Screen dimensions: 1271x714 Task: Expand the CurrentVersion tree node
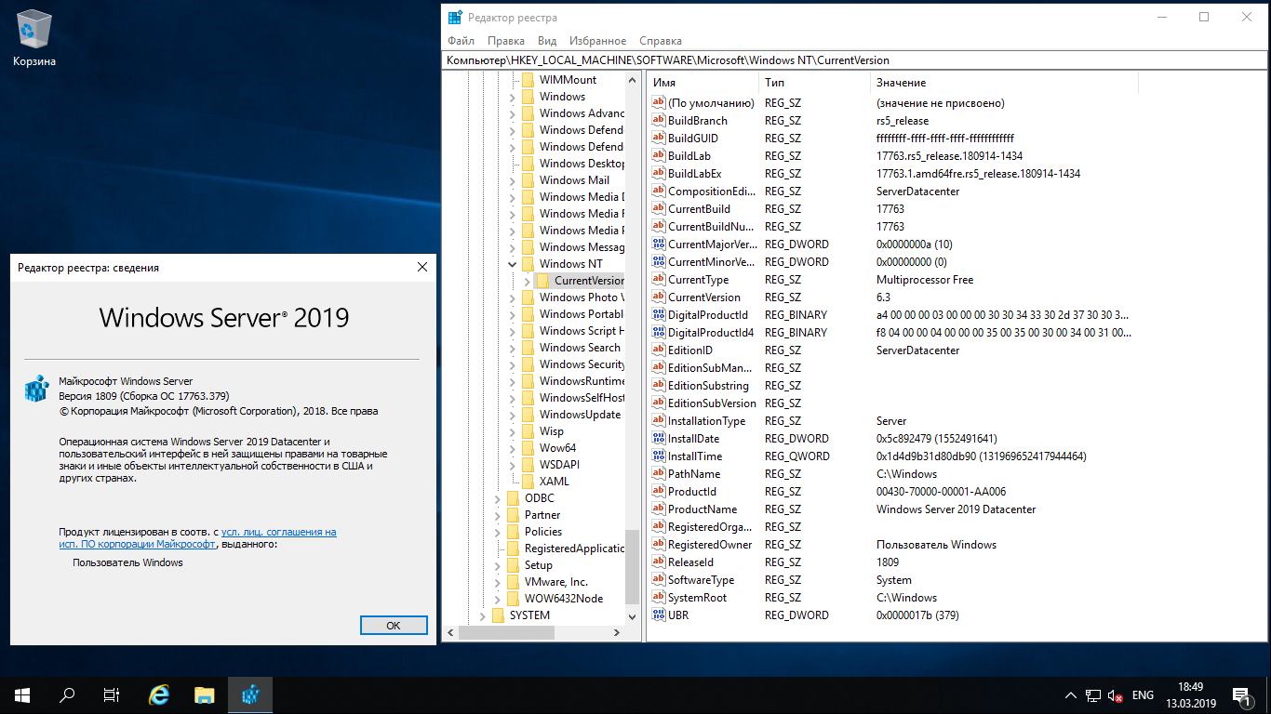[527, 281]
